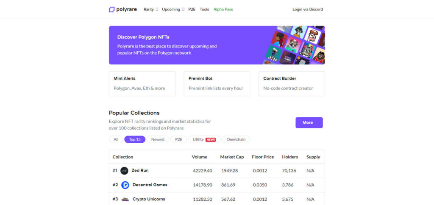Open the Zed Run collection icon
This screenshot has height=205, width=434.
[x=124, y=171]
